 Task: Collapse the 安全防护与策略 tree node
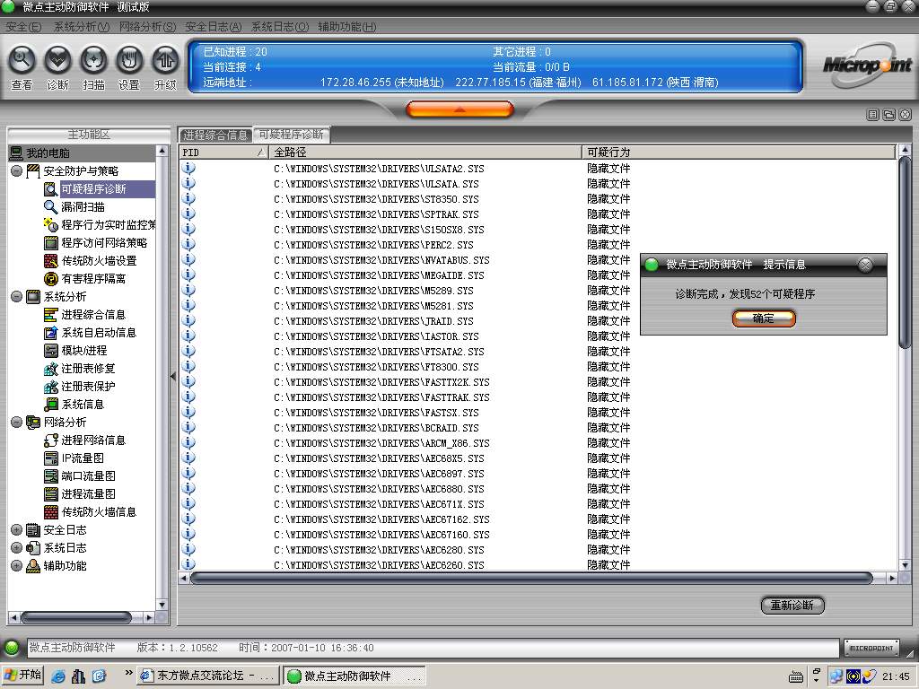16,171
